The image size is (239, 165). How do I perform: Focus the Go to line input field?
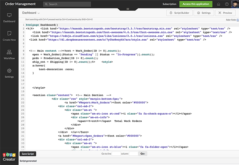click(x=116, y=154)
